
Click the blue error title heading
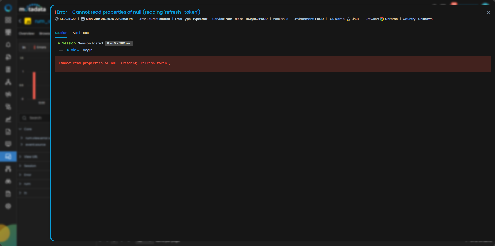click(128, 12)
